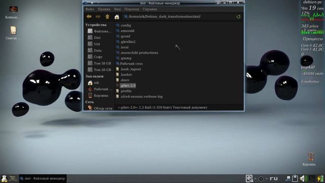325x183 pixels.
Task: Click the window title bar menu icon
Action: (x=85, y=3)
